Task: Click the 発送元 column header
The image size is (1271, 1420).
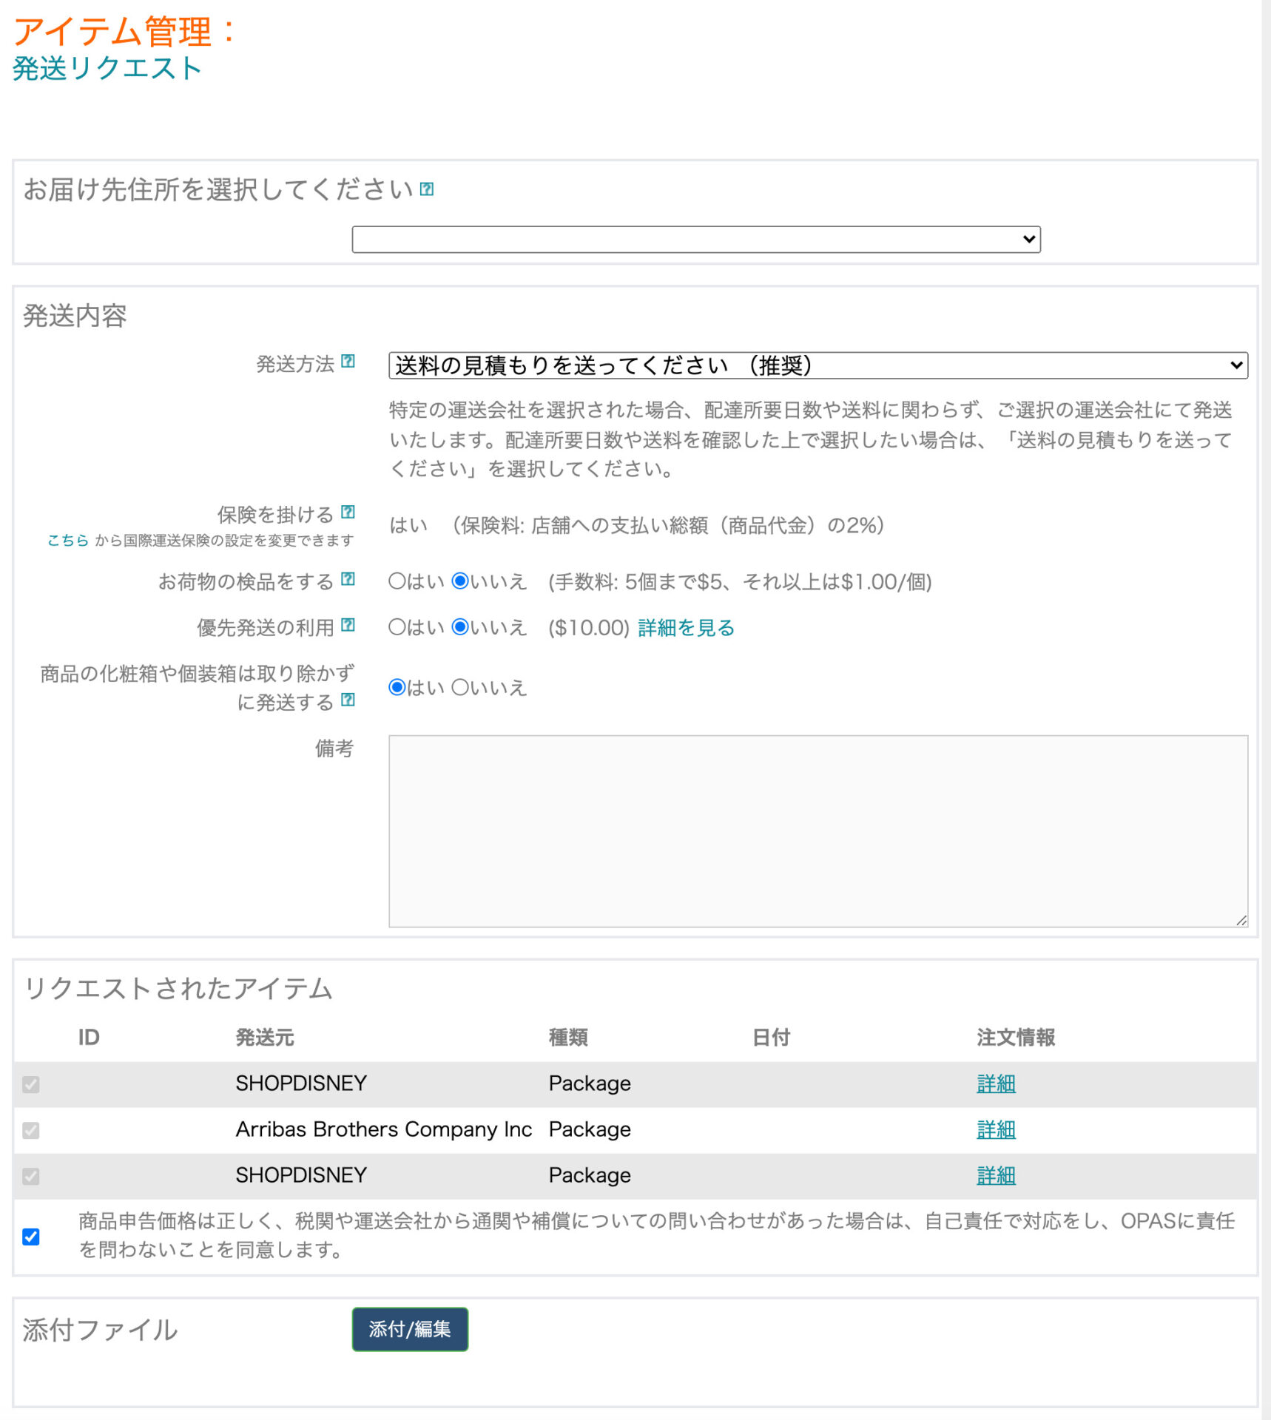Action: (265, 1038)
